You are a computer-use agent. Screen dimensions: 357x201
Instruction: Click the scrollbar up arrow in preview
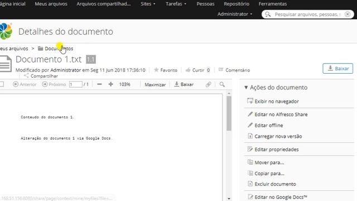click(229, 93)
